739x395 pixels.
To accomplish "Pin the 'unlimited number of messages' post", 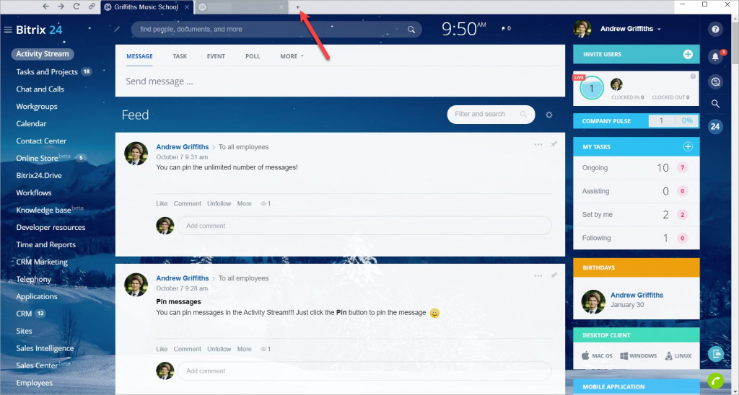I will [x=554, y=144].
